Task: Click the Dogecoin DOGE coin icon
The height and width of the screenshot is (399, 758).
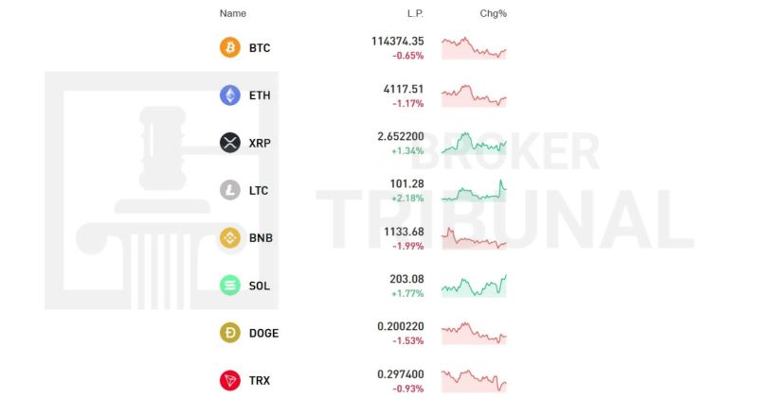Action: click(230, 333)
